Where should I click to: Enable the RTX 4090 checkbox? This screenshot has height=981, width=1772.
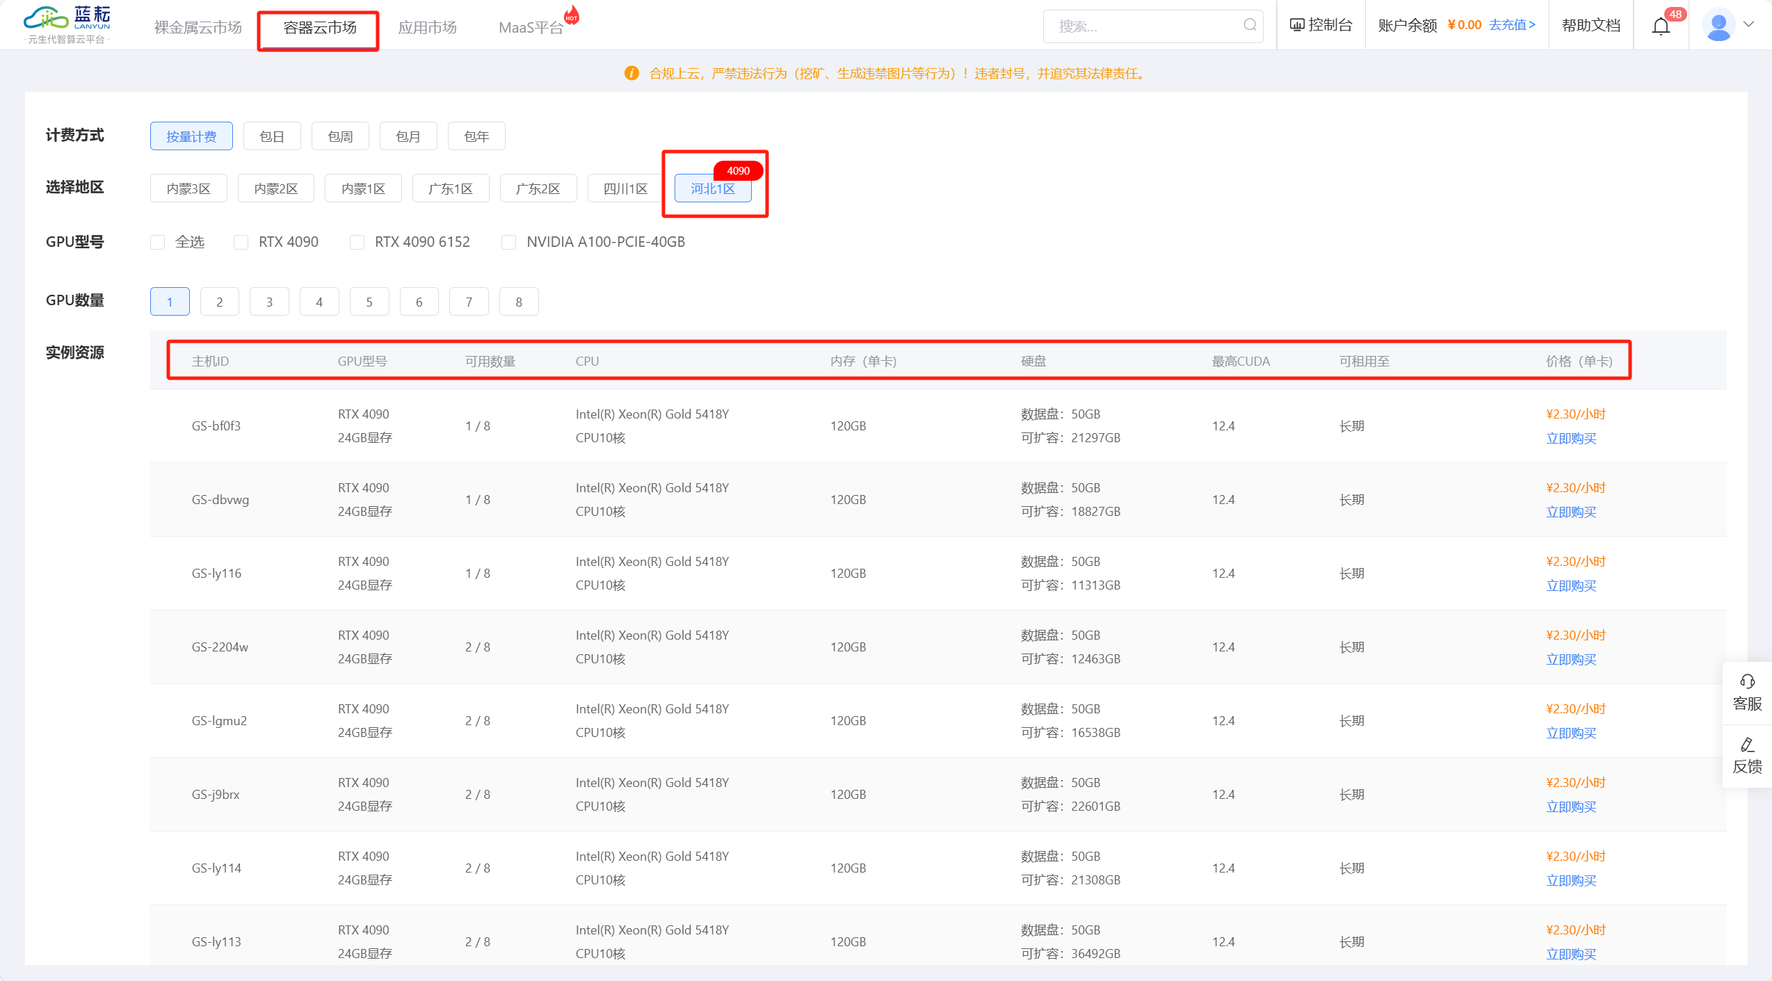pos(241,242)
